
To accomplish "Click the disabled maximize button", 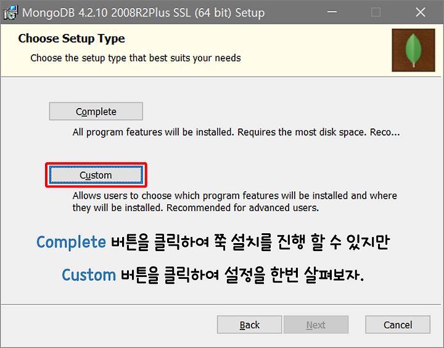I will (x=376, y=12).
